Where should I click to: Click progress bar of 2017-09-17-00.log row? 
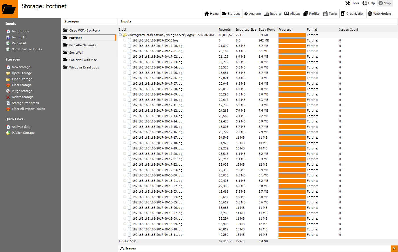coord(292,46)
